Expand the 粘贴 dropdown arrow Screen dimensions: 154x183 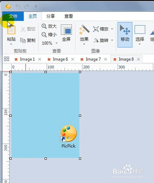pos(11,44)
